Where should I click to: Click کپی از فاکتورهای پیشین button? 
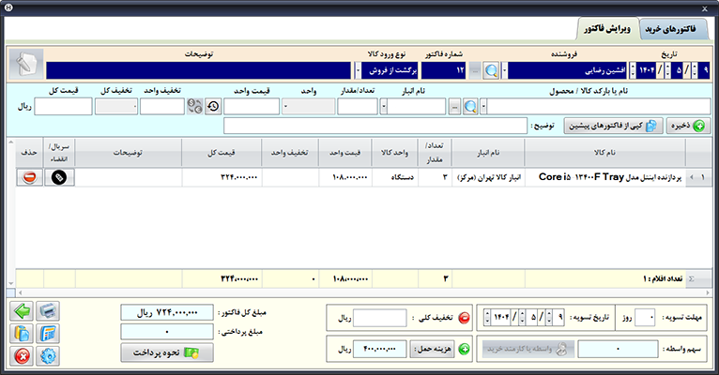(613, 126)
